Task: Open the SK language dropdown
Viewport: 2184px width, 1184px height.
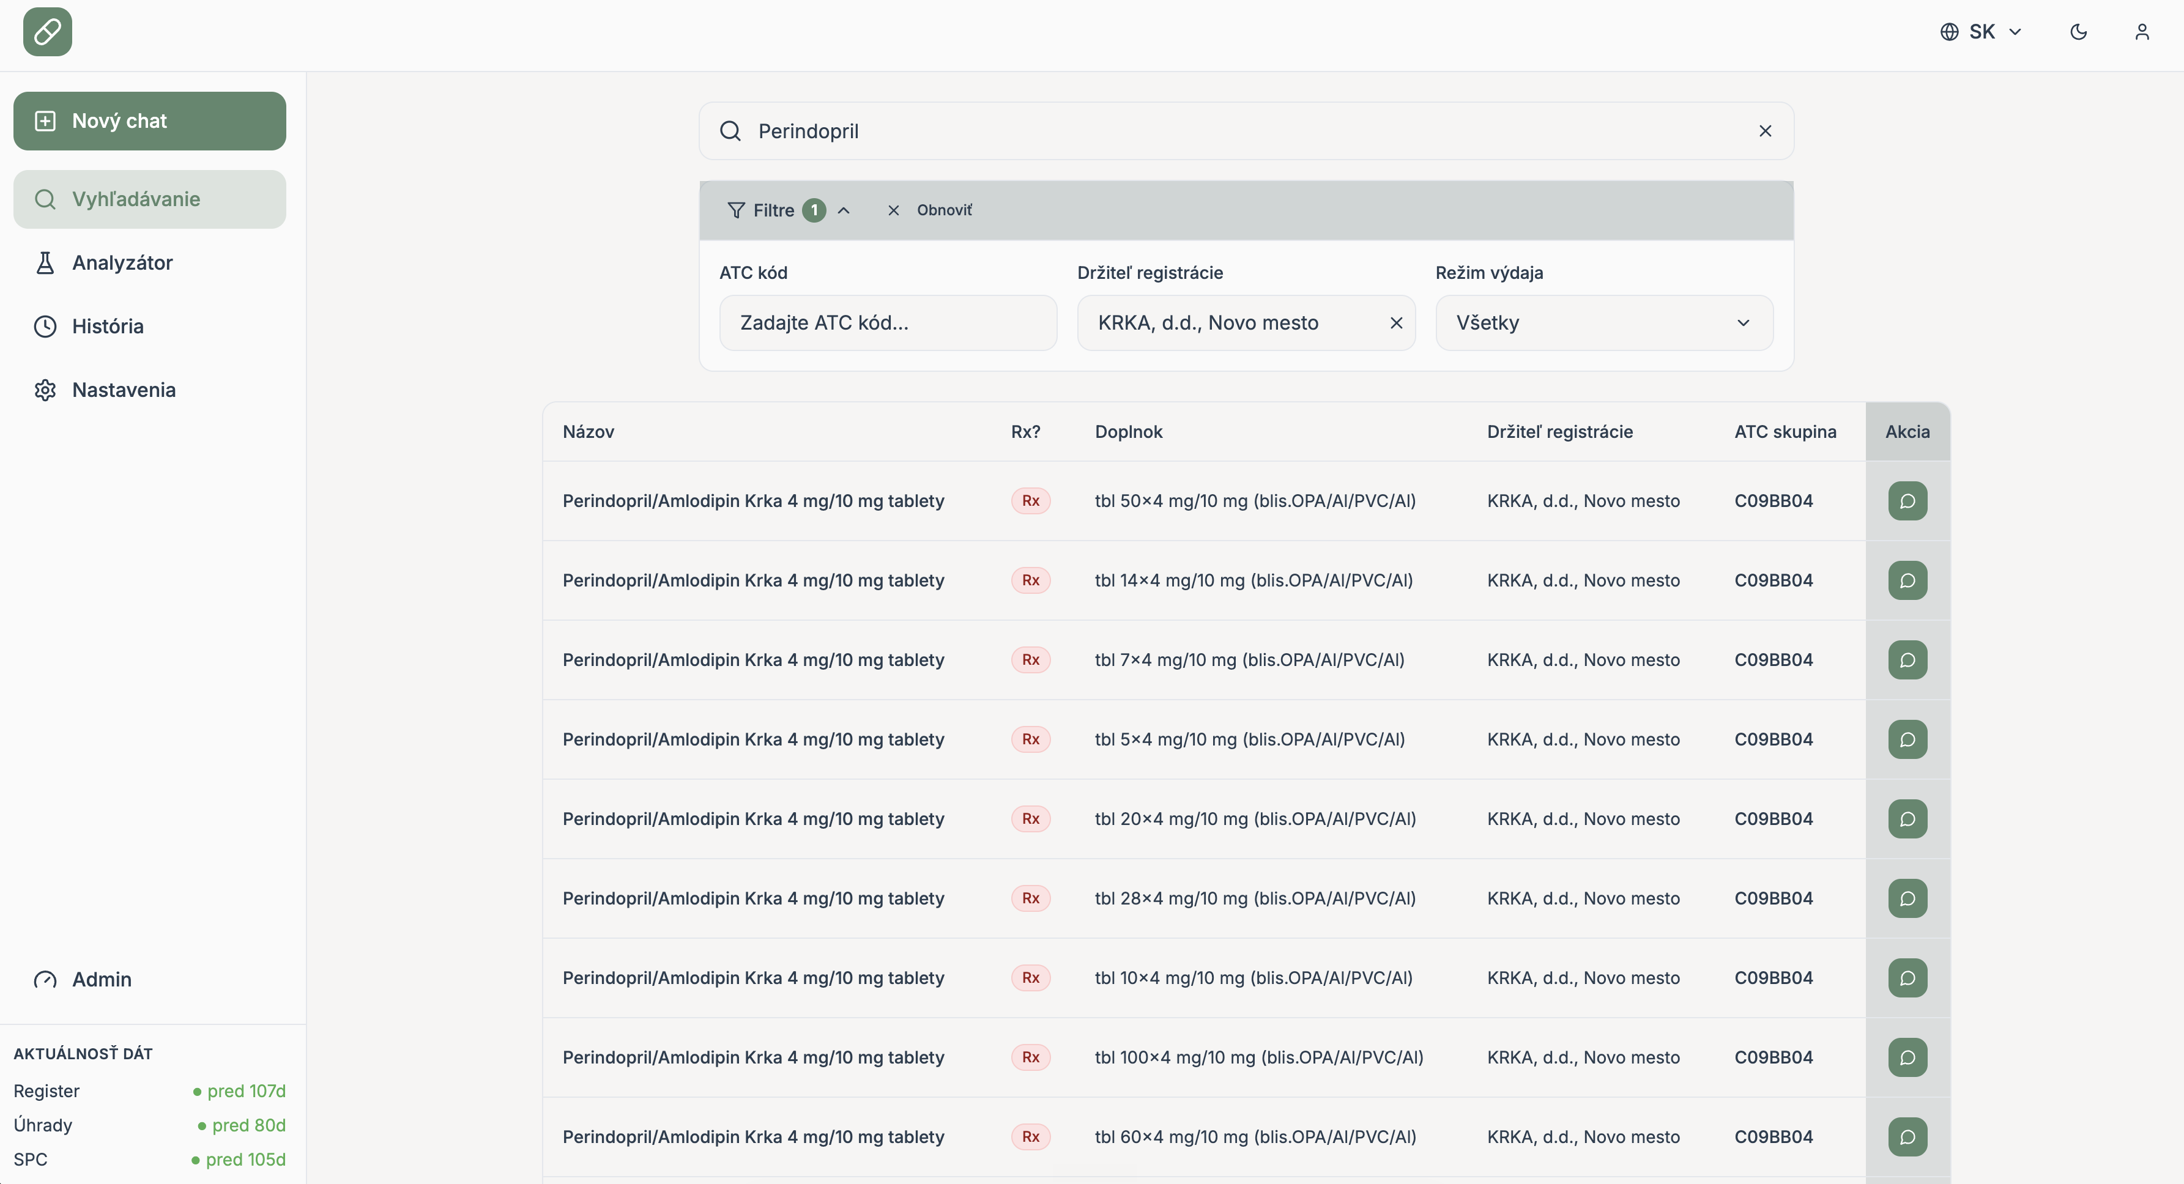Action: click(1982, 32)
